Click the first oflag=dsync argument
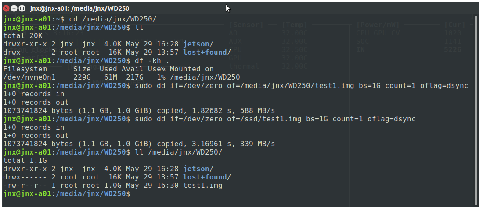The width and height of the screenshot is (483, 211). pos(444,86)
